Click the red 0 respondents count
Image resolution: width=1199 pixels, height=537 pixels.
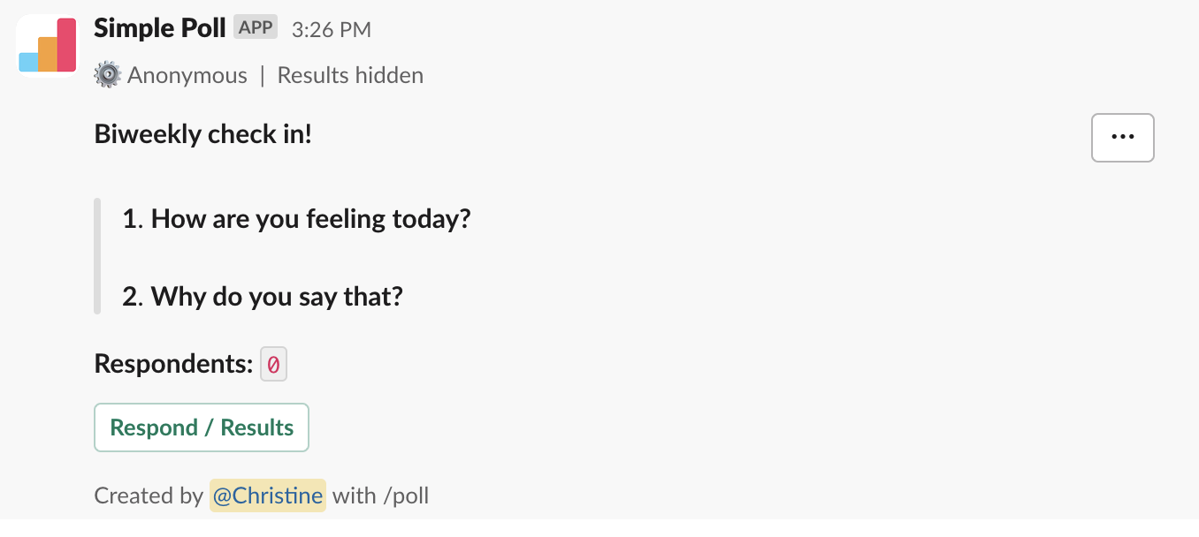[x=273, y=364]
